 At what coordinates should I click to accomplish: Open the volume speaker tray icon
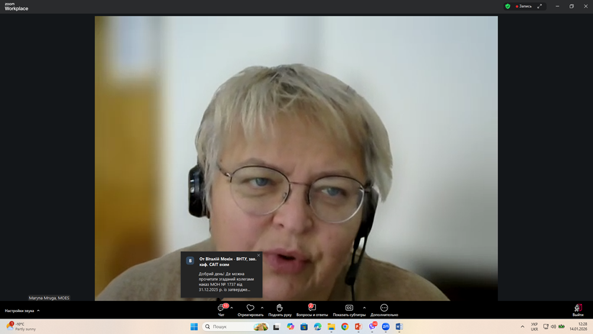click(x=553, y=326)
